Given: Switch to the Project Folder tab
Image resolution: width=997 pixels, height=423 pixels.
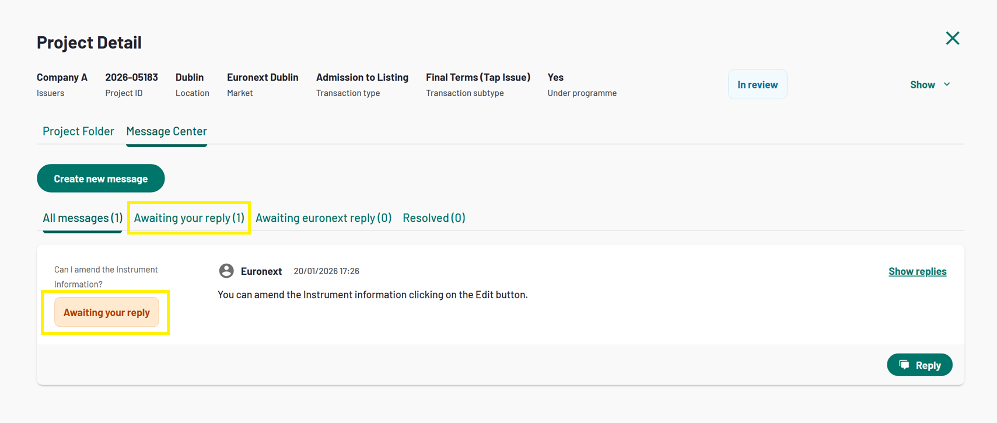Looking at the screenshot, I should click(x=78, y=131).
